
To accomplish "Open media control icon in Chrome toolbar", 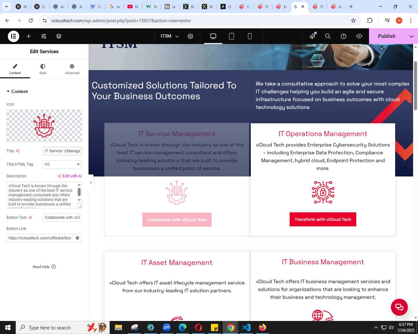I will (x=387, y=21).
